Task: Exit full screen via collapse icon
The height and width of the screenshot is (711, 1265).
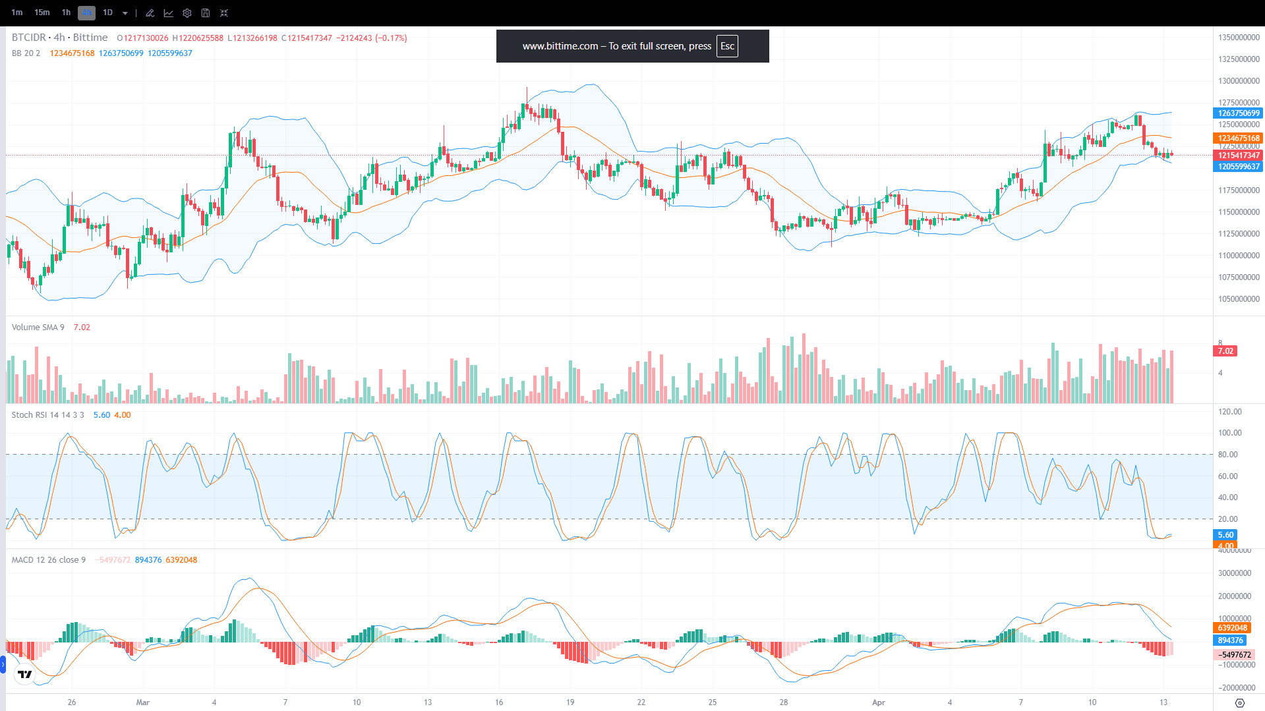Action: [x=224, y=13]
